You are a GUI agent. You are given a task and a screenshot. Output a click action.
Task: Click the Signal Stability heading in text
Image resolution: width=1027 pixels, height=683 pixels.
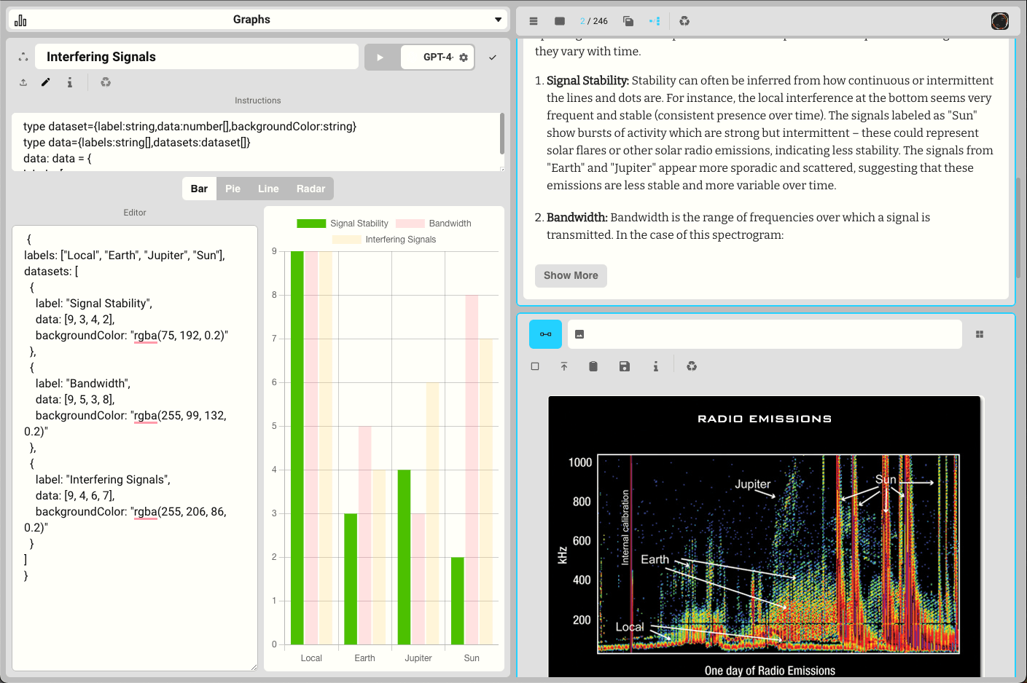click(587, 80)
